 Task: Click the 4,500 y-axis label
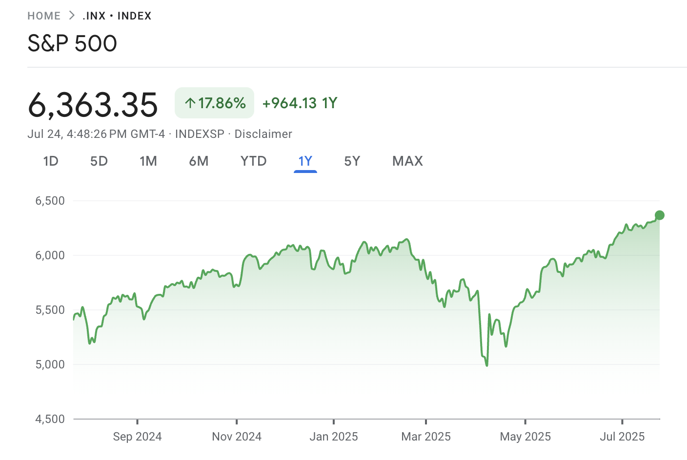point(50,419)
